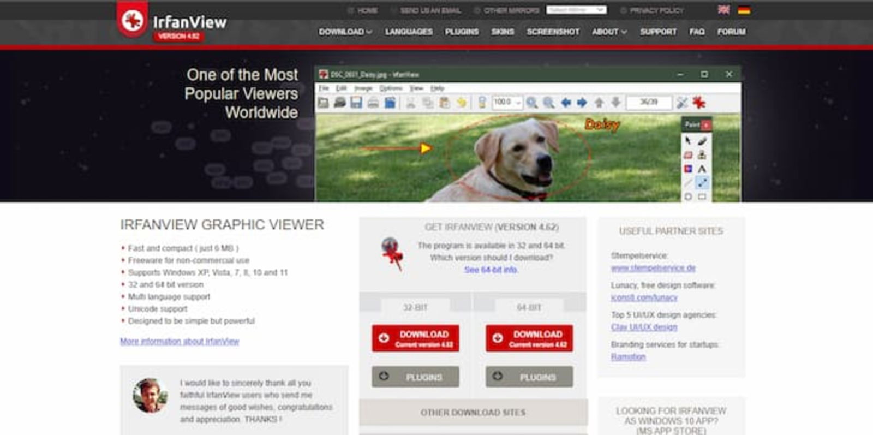Click the Open folder icon in banner toolbar
The image size is (873, 435).
pos(323,102)
